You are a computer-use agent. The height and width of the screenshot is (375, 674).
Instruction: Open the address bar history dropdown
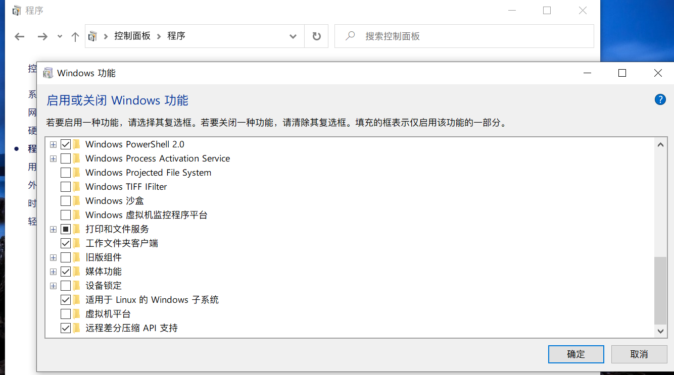293,36
